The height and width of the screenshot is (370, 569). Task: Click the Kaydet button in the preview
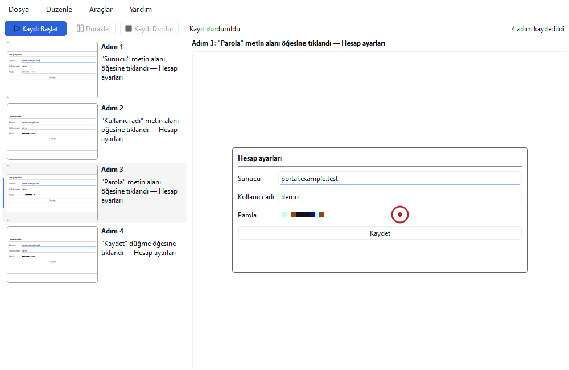point(380,233)
